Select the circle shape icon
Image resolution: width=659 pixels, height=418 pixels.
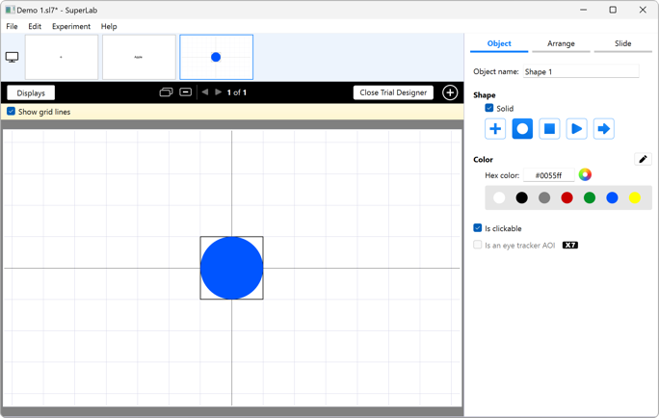[522, 129]
